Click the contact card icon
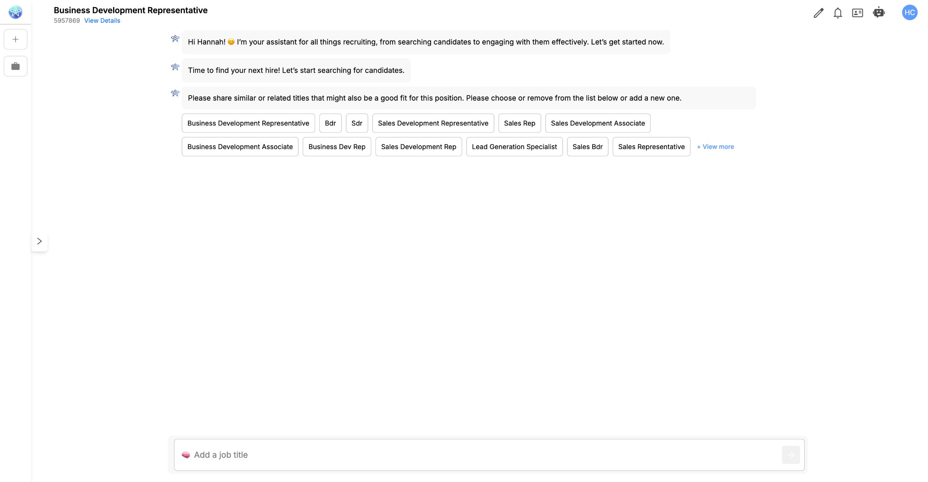The height and width of the screenshot is (482, 928). click(857, 13)
